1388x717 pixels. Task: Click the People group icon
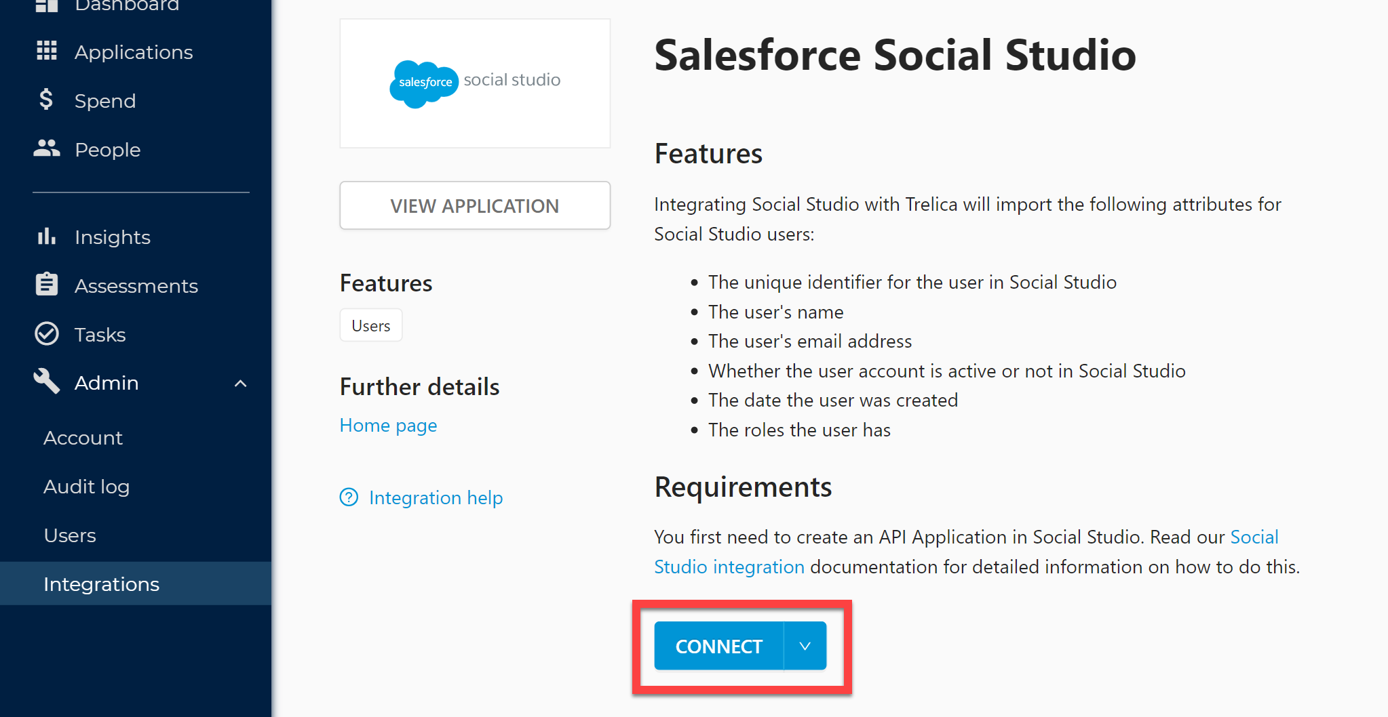pos(46,148)
